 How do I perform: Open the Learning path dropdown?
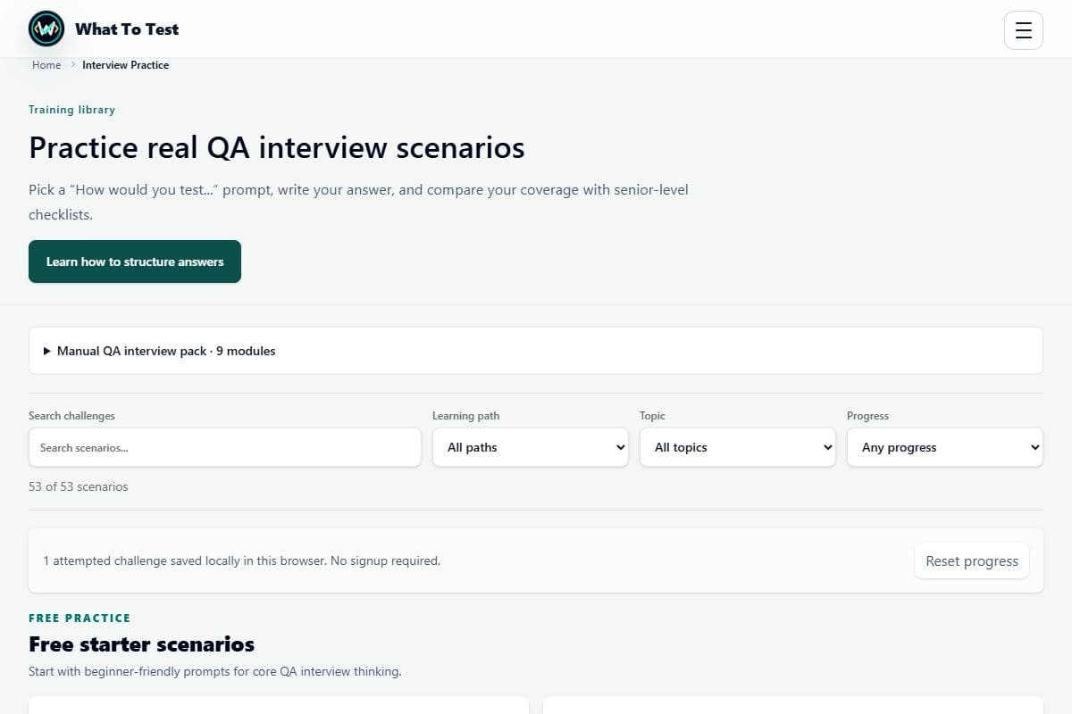[532, 447]
